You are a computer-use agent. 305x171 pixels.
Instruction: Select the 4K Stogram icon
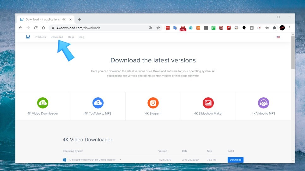[x=153, y=103]
